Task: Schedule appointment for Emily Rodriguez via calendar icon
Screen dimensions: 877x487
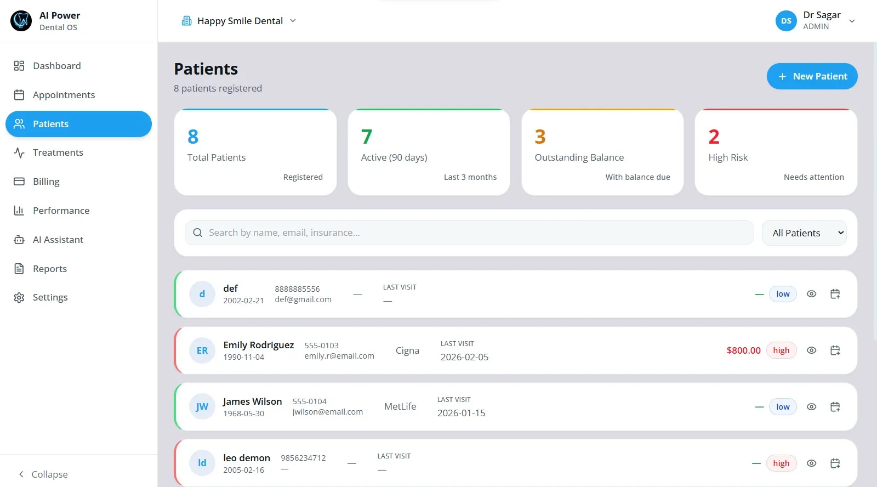Action: pyautogui.click(x=835, y=350)
